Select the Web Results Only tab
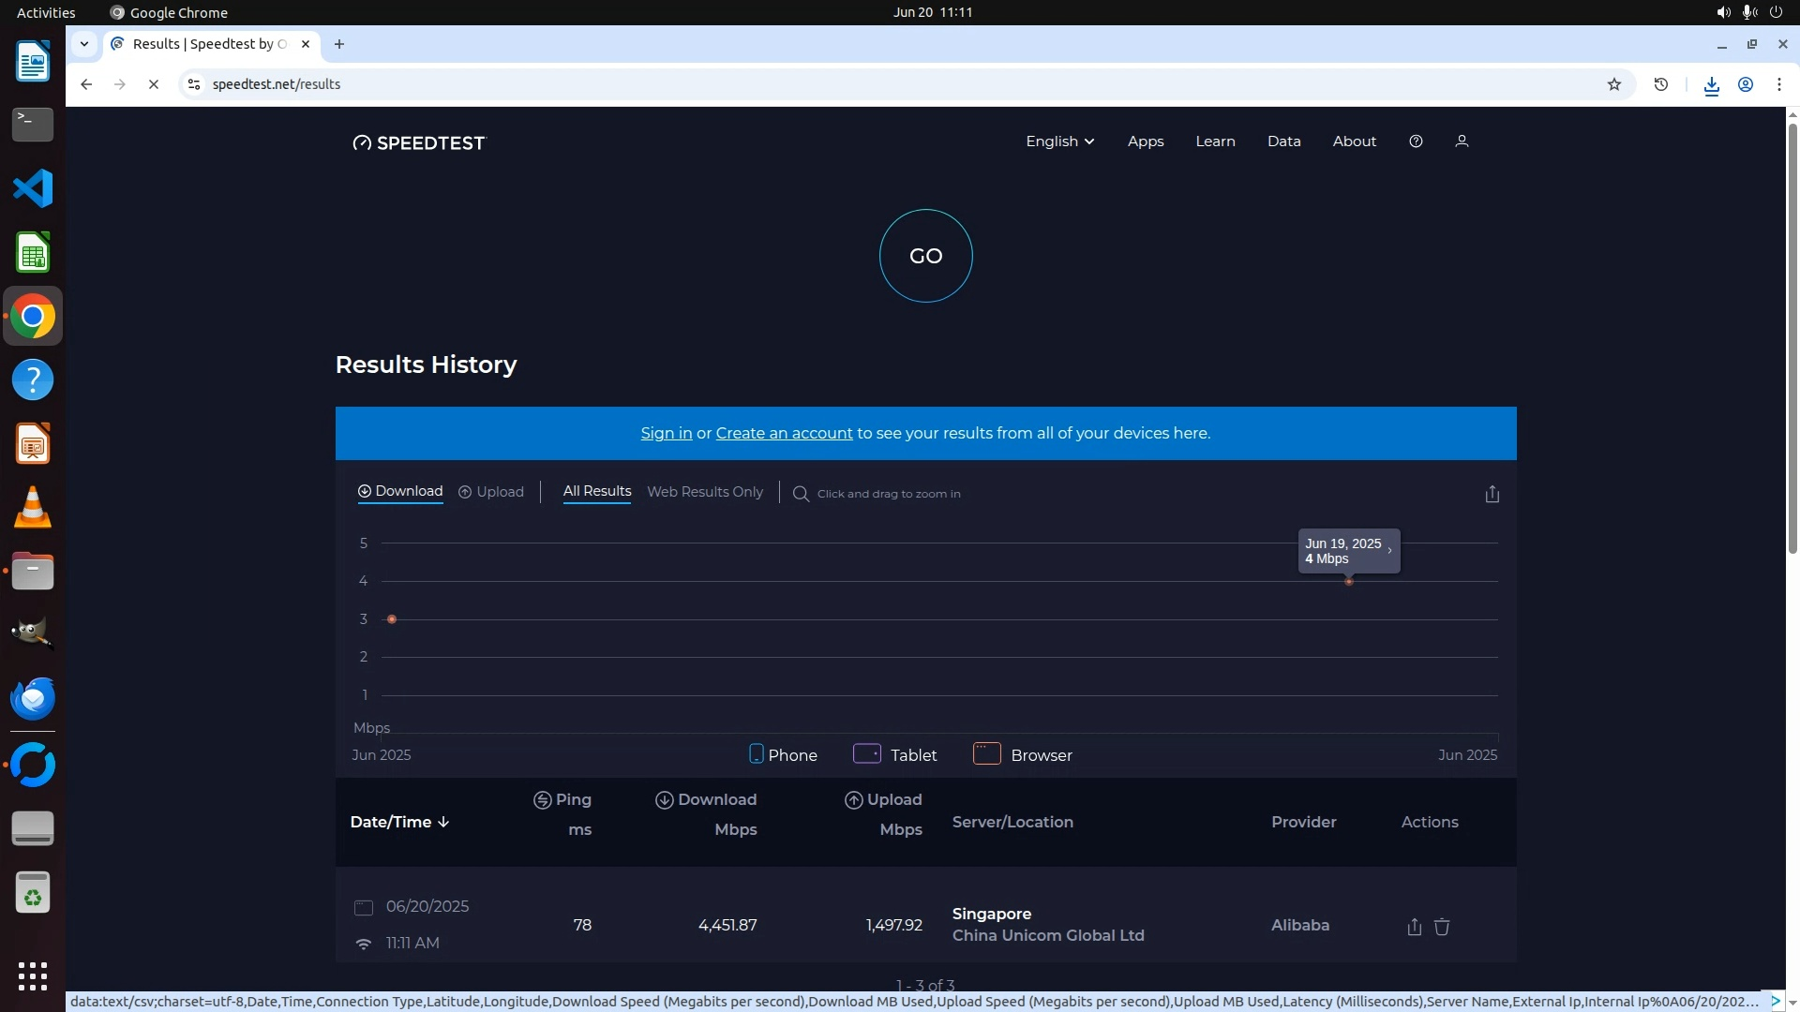The width and height of the screenshot is (1800, 1012). [x=705, y=492]
